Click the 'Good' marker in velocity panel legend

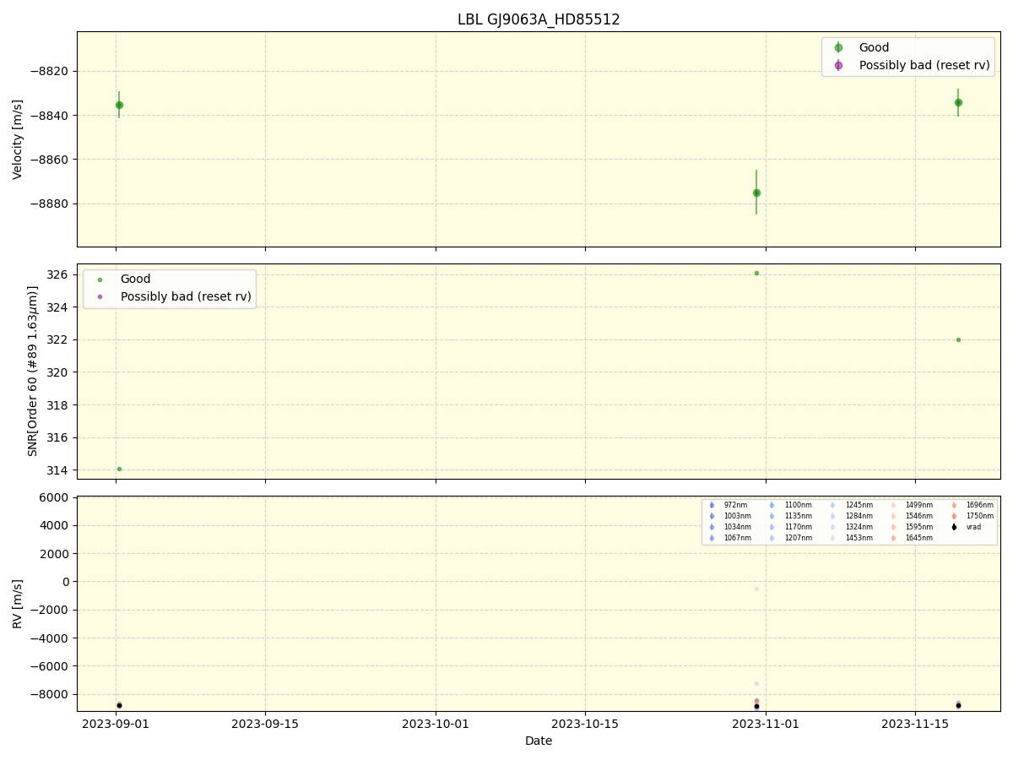838,48
